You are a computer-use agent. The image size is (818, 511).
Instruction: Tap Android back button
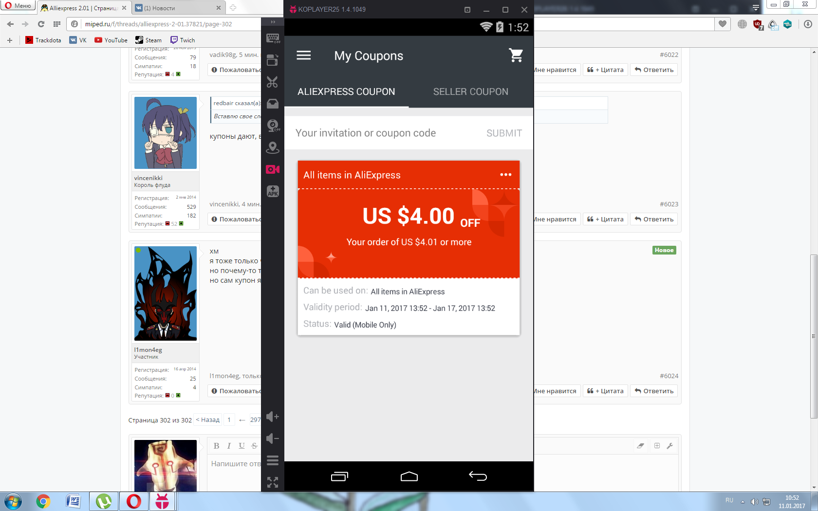478,476
